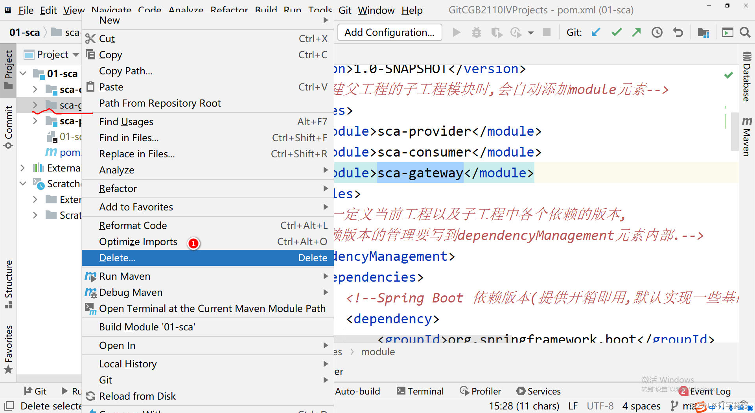Open the run options dropdown arrow in toolbar
Screen dimensions: 755x413
531,33
